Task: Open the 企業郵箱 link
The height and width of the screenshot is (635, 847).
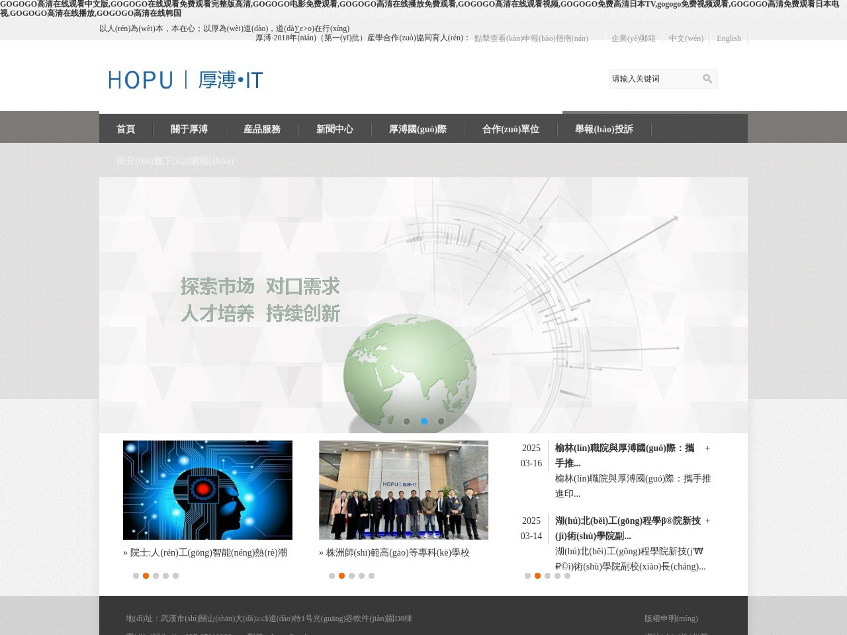Action: point(633,38)
